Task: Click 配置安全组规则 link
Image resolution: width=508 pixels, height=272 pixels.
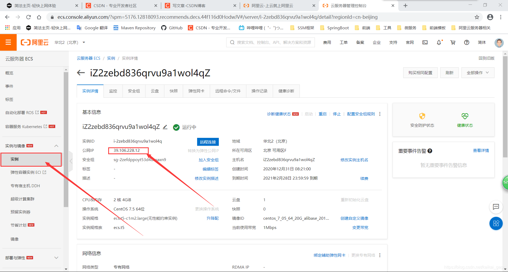Action: click(x=361, y=114)
